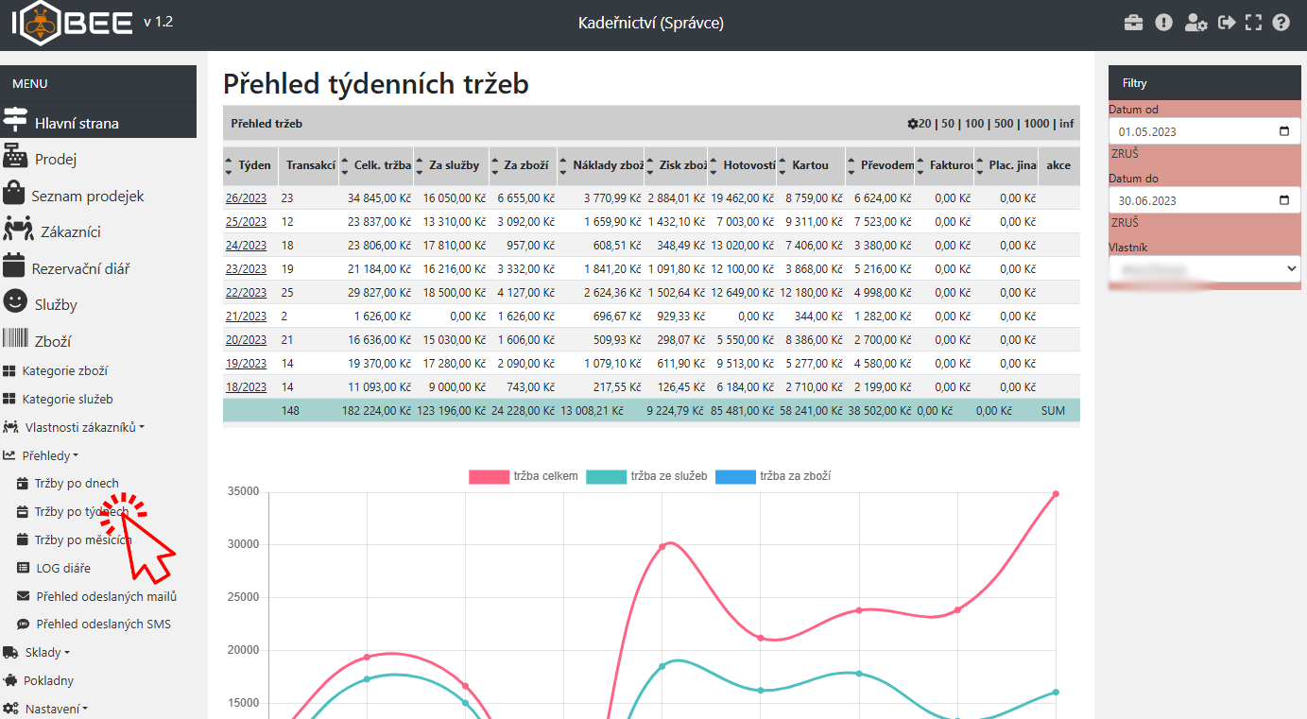
Task: Open Tržby po měsících report
Action: coord(81,540)
